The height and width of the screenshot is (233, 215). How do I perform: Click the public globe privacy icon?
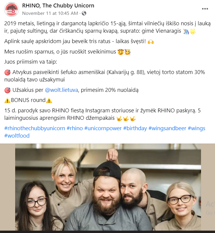pyautogui.click(x=84, y=13)
